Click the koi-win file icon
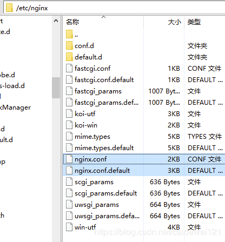 coord(69,125)
